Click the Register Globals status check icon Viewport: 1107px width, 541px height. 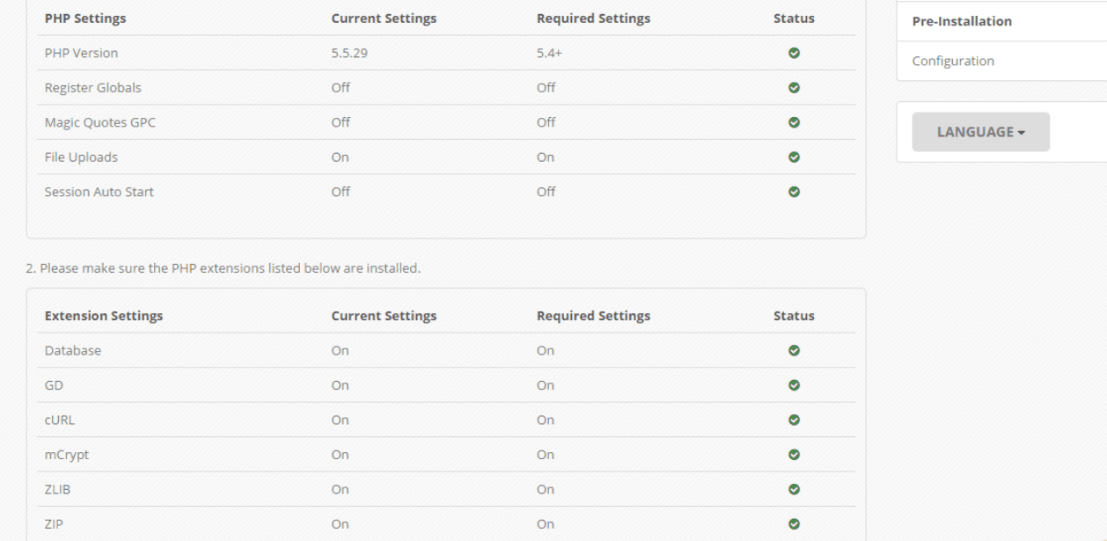tap(794, 88)
